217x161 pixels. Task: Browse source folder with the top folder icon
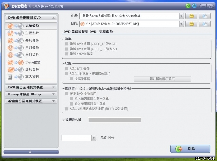[191, 16]
